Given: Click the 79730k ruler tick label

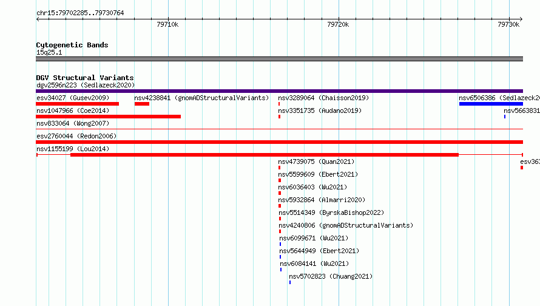Looking at the screenshot, I should (508, 24).
